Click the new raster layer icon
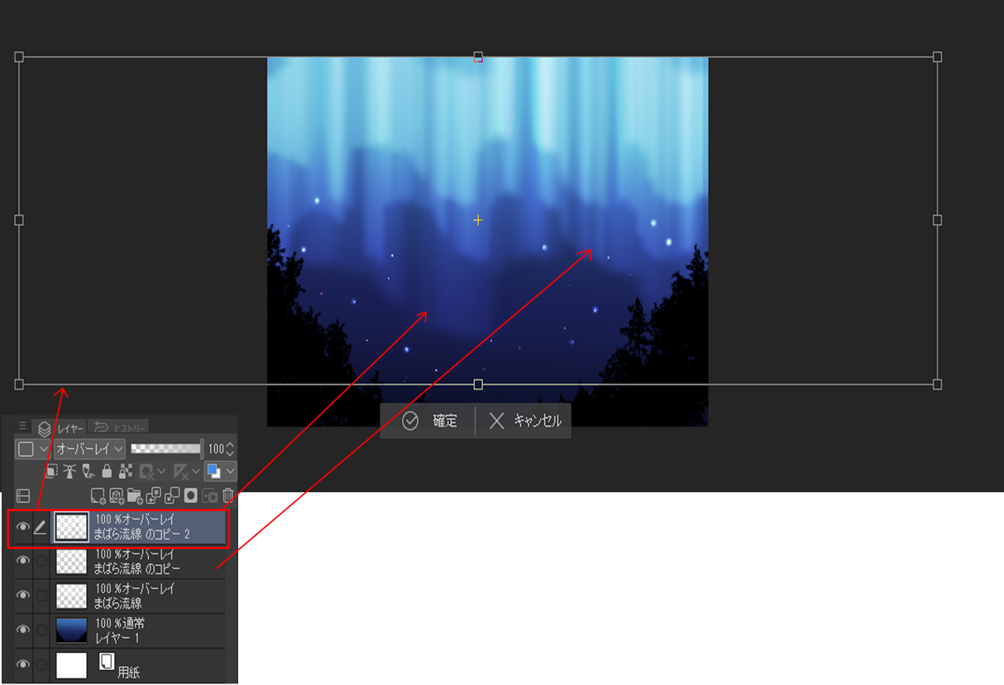Image resolution: width=1004 pixels, height=685 pixels. pos(98,496)
